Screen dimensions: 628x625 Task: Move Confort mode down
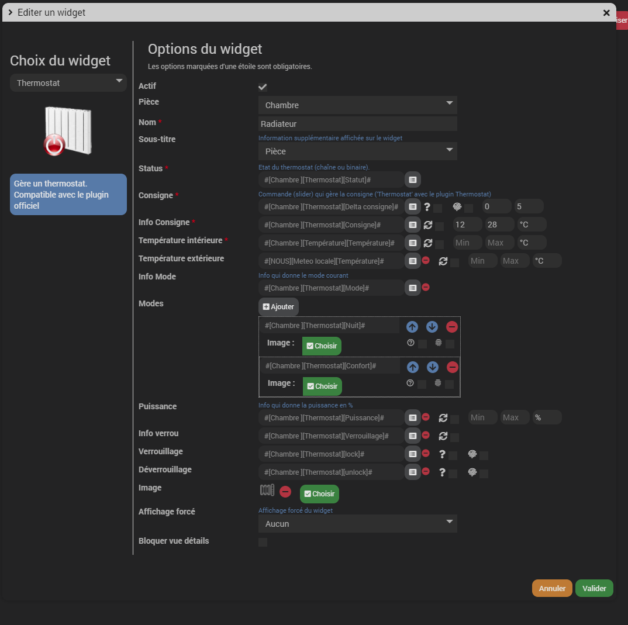click(x=432, y=367)
